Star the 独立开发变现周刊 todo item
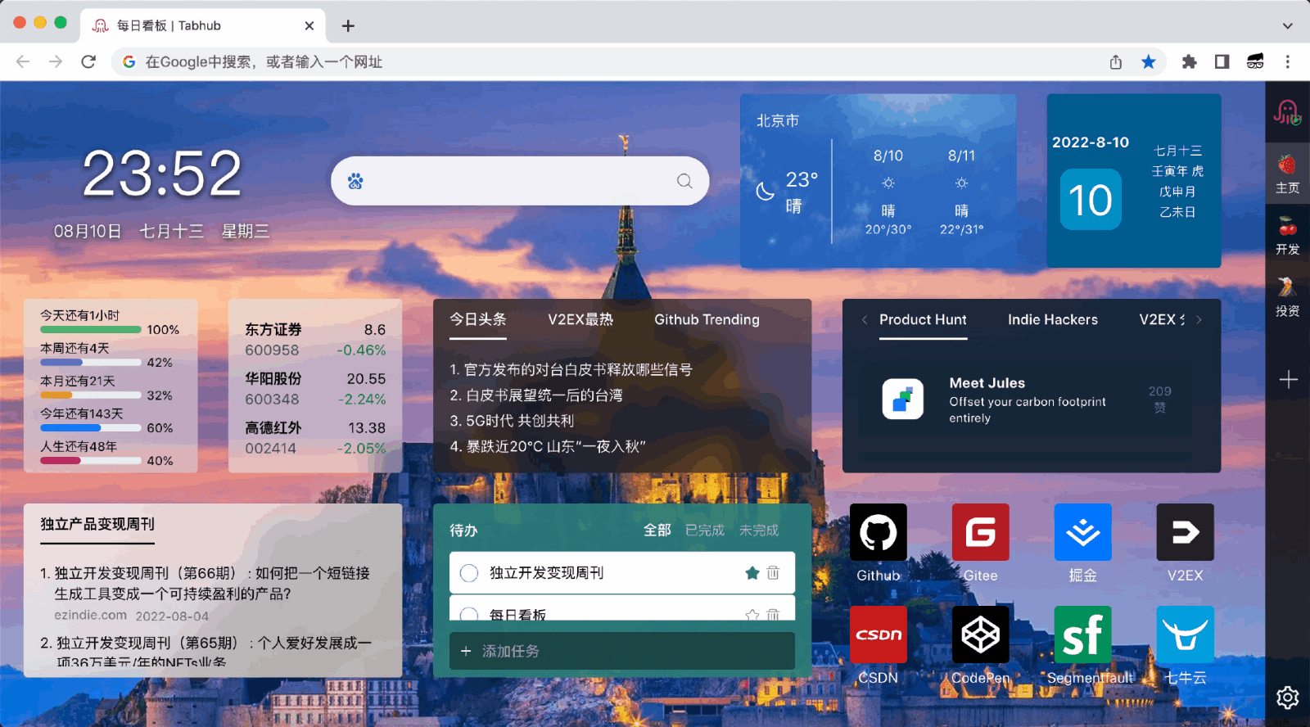Viewport: 1310px width, 727px height. point(752,573)
